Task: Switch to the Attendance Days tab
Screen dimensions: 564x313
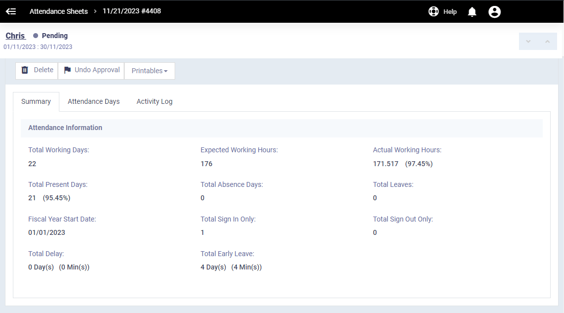Action: 94,102
